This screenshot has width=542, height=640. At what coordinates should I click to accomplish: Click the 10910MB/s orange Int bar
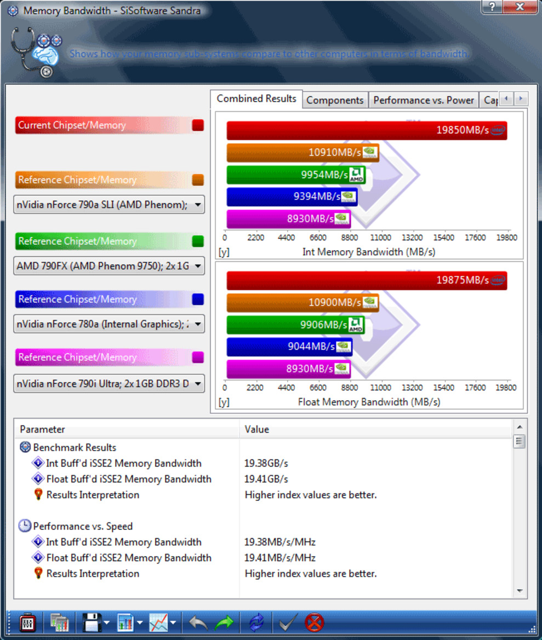[303, 152]
